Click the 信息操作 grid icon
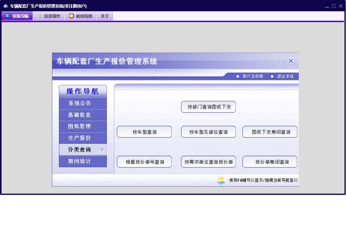Image resolution: width=346 pixels, height=228 pixels. (x=39, y=16)
